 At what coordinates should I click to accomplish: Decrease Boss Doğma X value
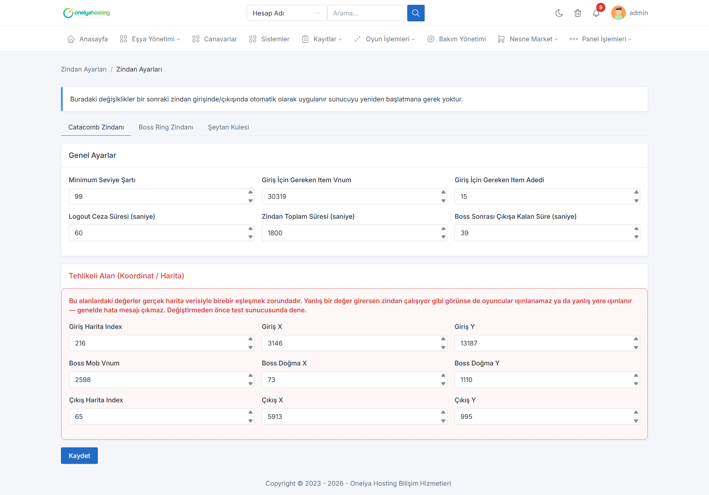tap(443, 384)
